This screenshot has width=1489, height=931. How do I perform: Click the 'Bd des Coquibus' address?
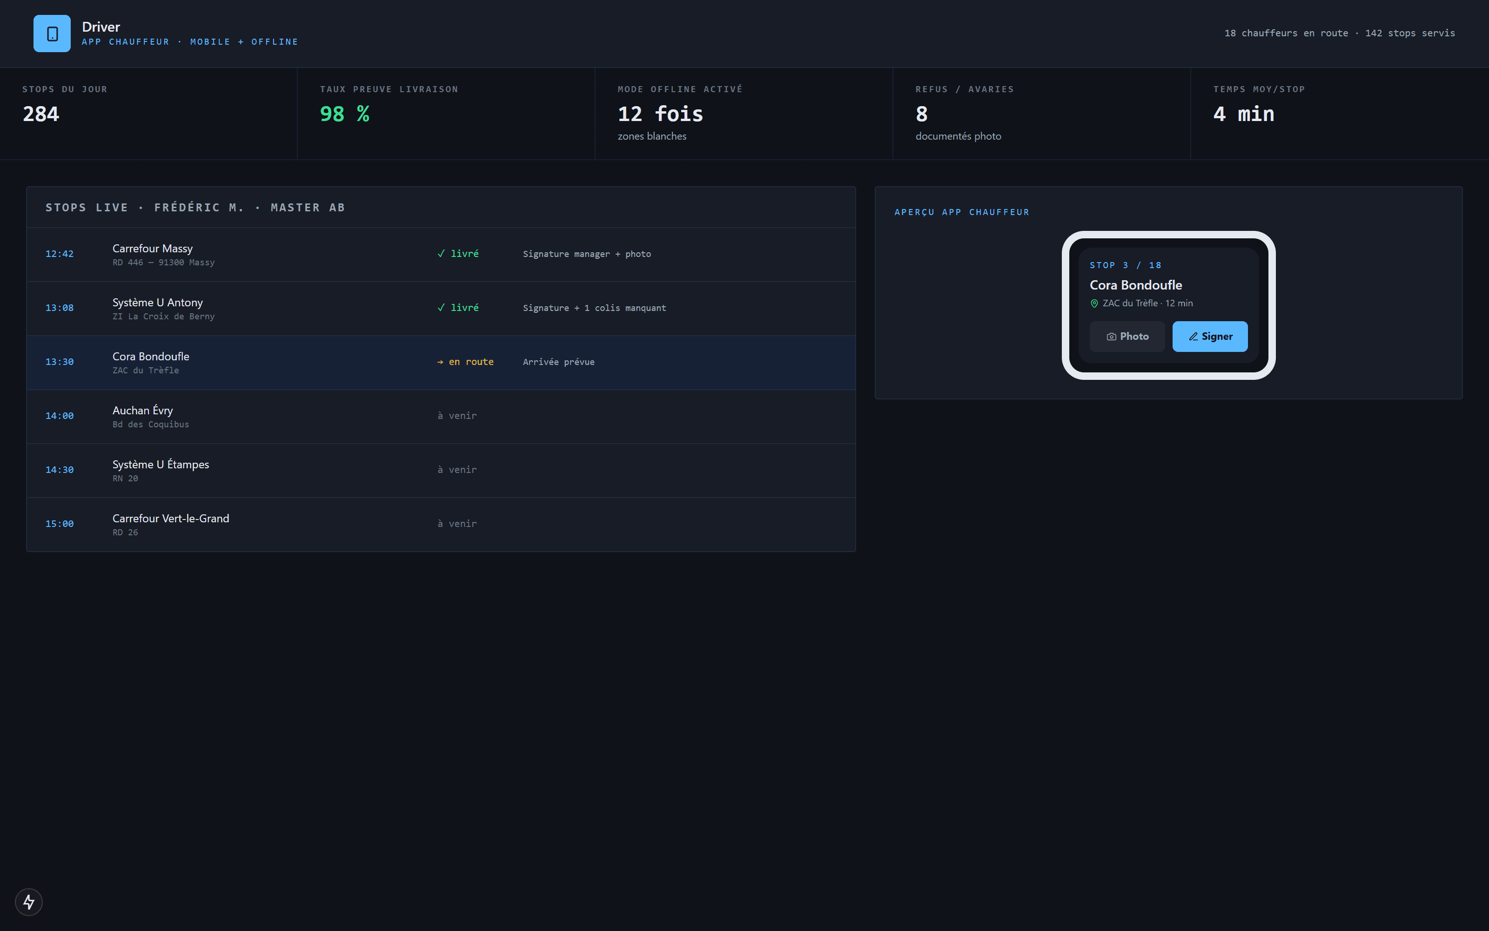click(x=151, y=425)
